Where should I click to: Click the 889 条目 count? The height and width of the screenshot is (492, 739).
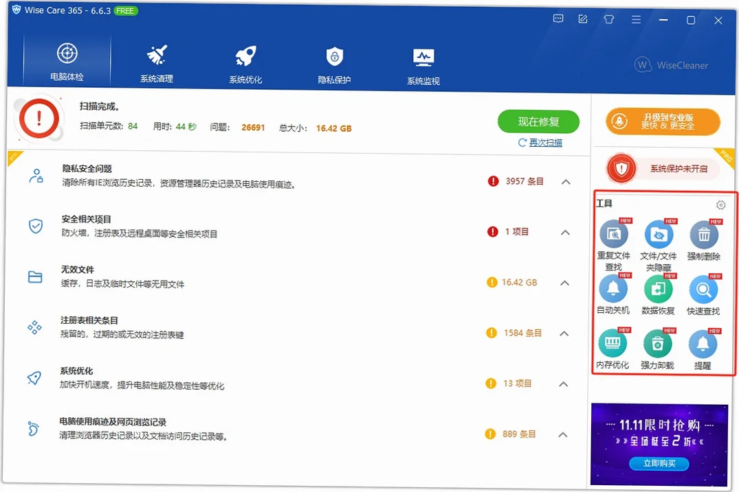[x=519, y=434]
